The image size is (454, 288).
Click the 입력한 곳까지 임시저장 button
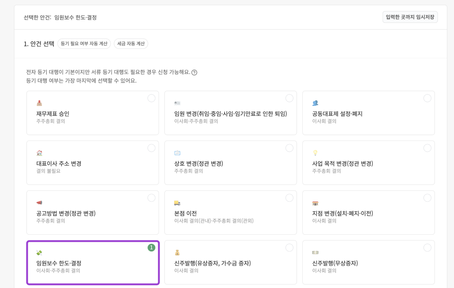(410, 17)
